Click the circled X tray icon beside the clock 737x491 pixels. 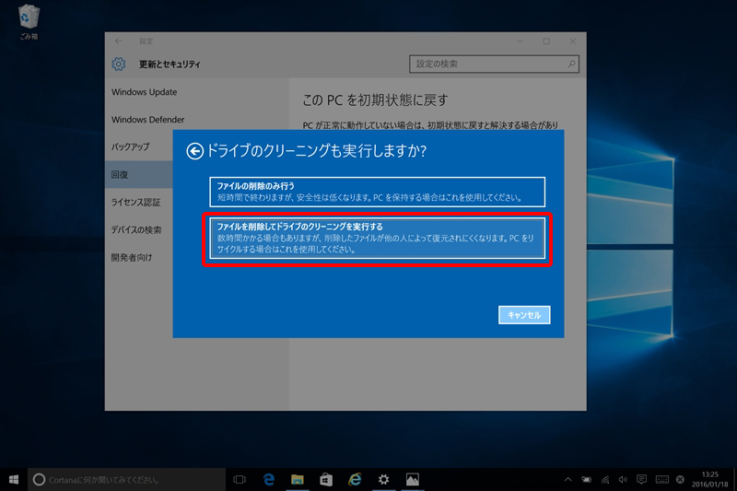[x=680, y=480]
